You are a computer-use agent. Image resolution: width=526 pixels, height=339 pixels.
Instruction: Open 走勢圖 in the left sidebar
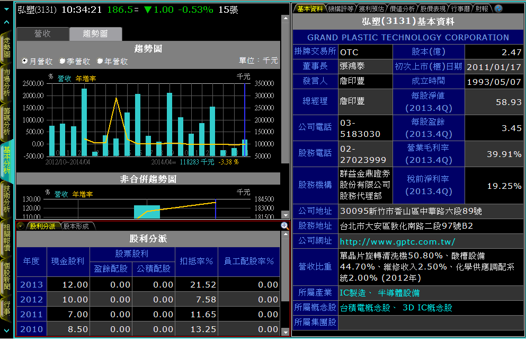click(7, 47)
